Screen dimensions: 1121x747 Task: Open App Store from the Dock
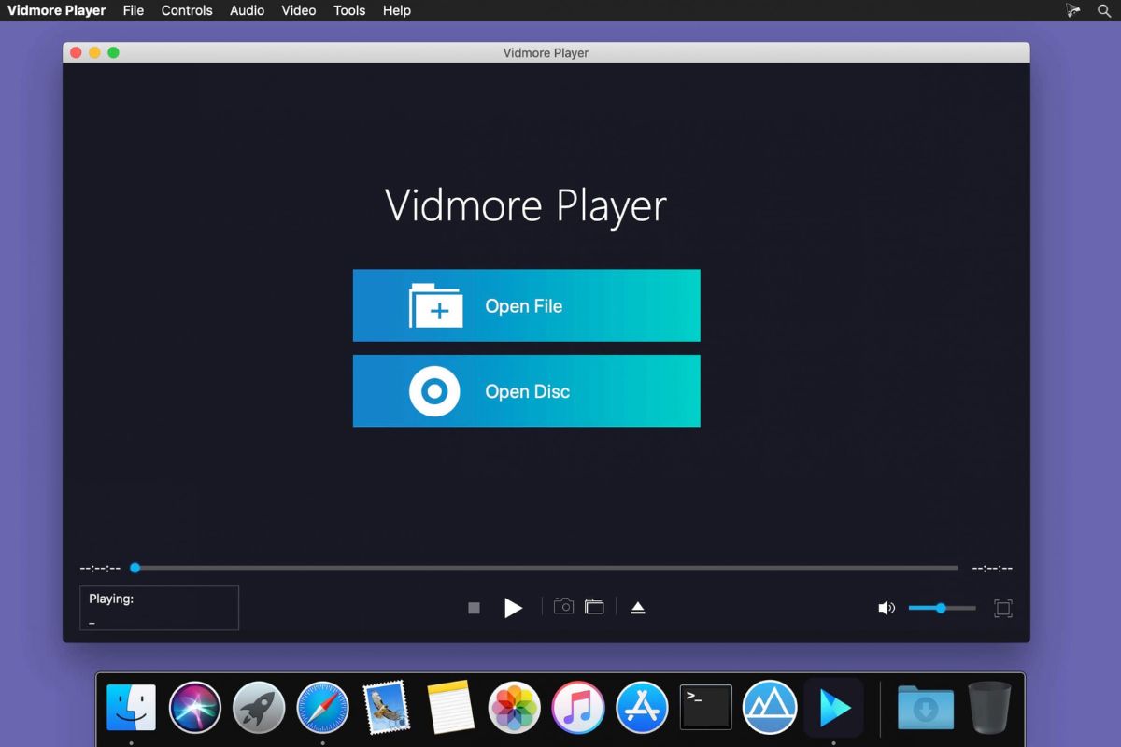pyautogui.click(x=642, y=708)
